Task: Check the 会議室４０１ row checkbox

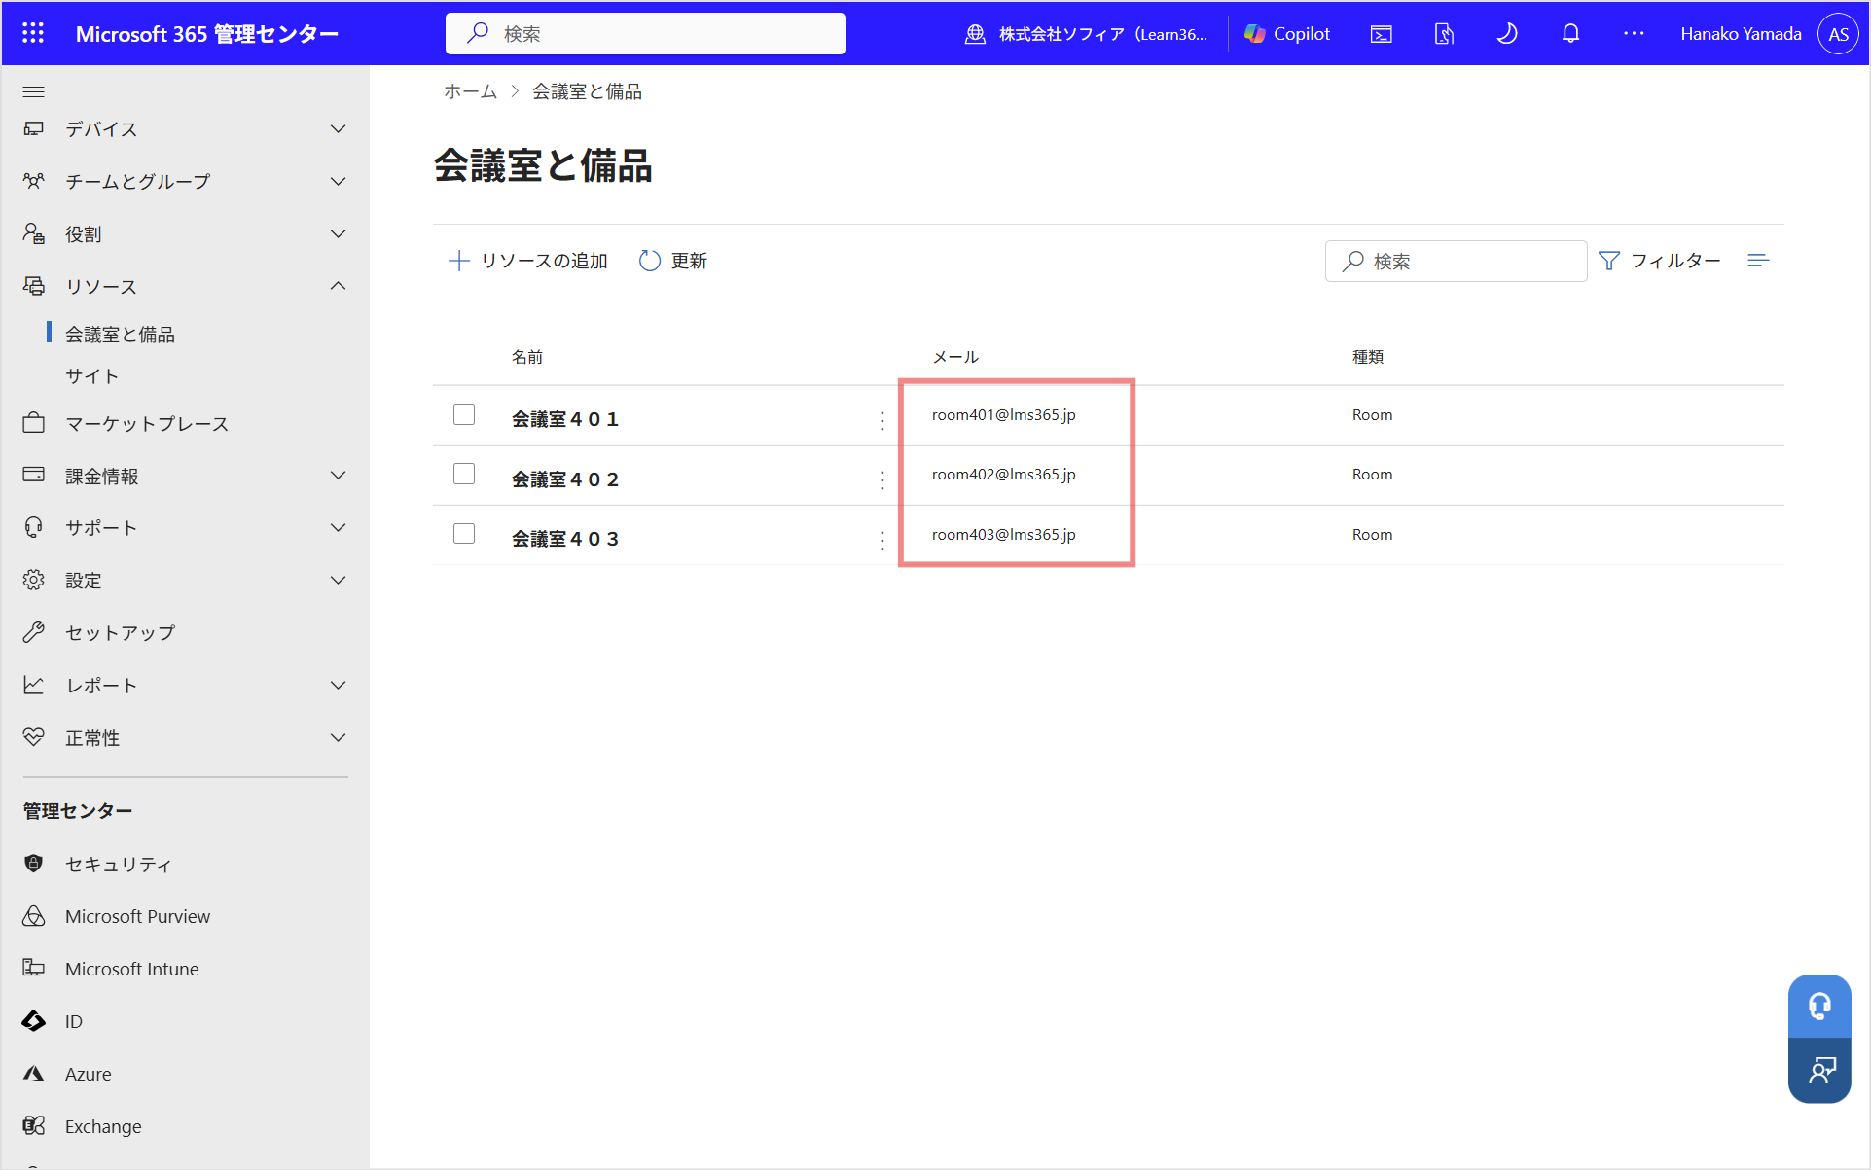Action: pos(464,414)
